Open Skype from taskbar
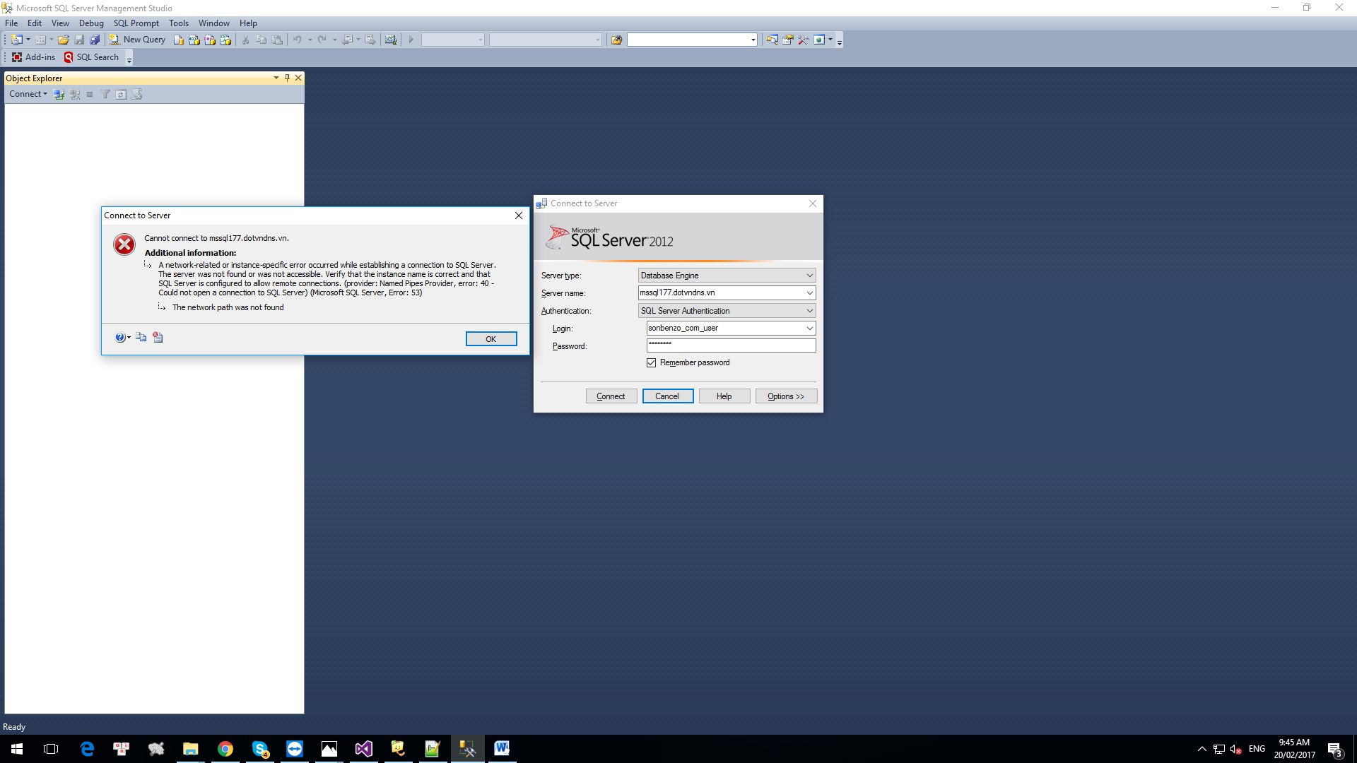Screen dimensions: 1357x763 pos(260,749)
